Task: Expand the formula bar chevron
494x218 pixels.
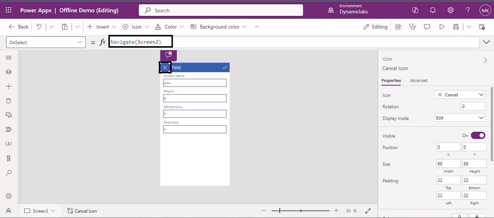Action: (486, 42)
